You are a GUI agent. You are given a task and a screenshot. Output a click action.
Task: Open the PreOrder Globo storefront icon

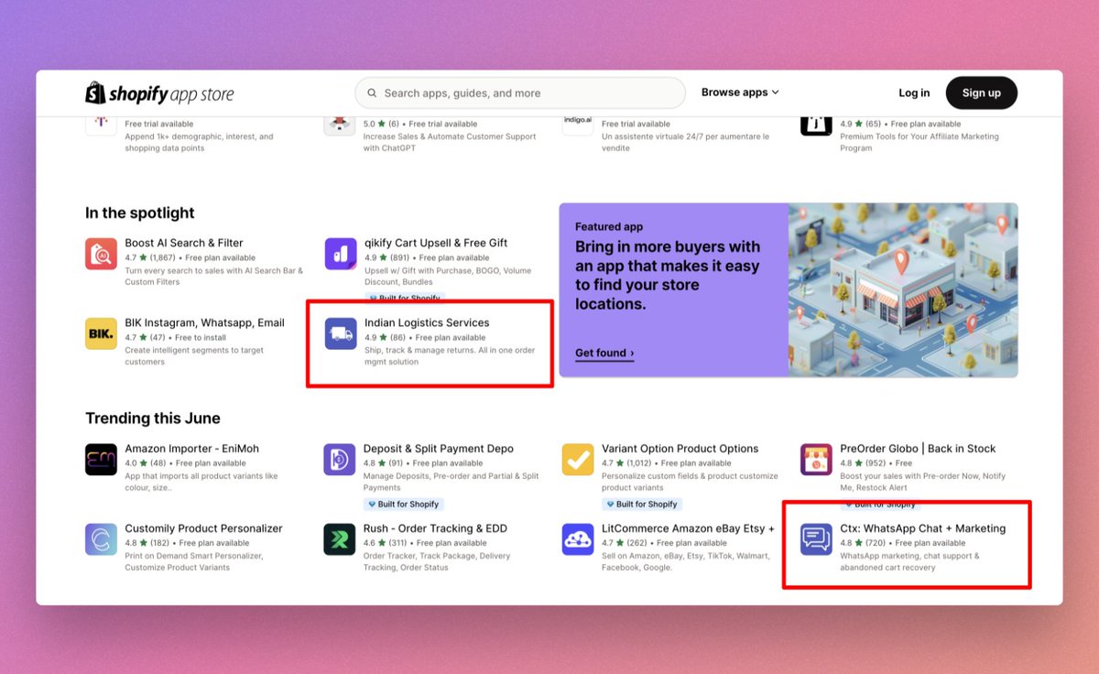point(816,460)
